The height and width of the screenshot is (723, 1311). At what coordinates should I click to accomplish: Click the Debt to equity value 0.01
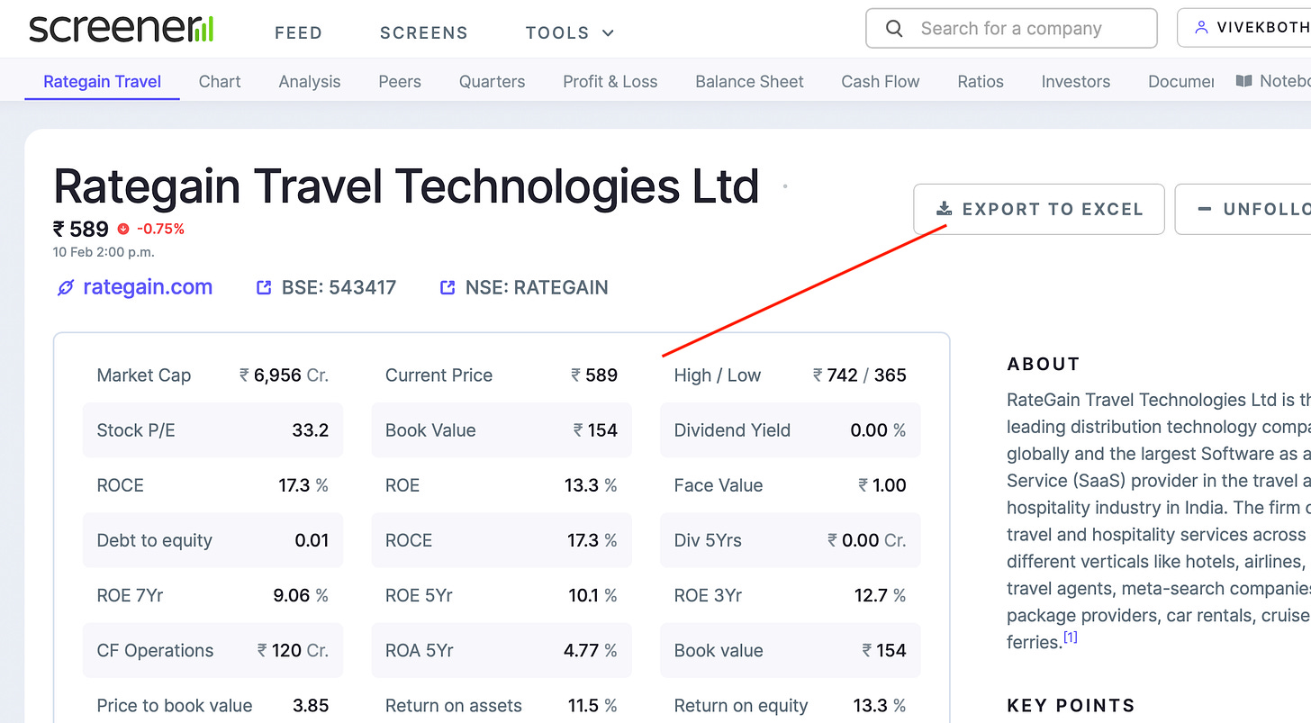(x=312, y=540)
